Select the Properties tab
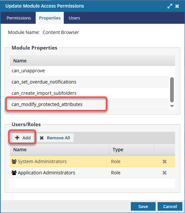This screenshot has height=213, width=185. pos(50,18)
